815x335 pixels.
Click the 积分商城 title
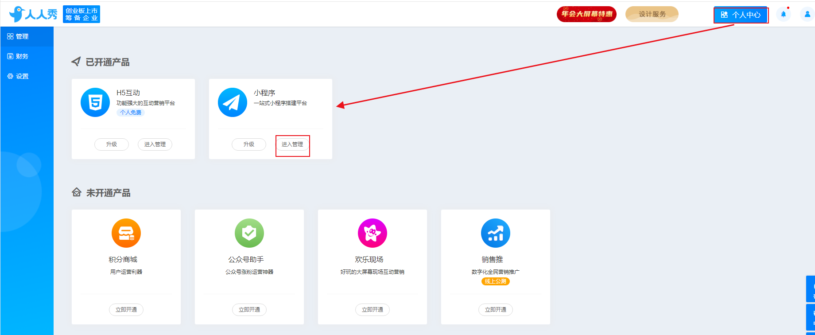tap(123, 259)
